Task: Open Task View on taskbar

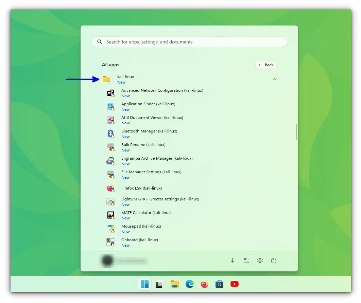Action: (159, 284)
